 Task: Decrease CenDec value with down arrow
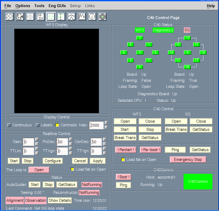[104, 144]
